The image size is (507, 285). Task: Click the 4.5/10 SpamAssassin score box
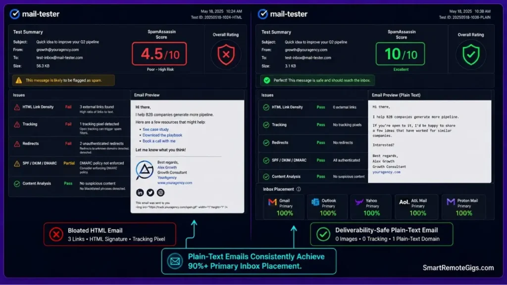[x=159, y=54]
